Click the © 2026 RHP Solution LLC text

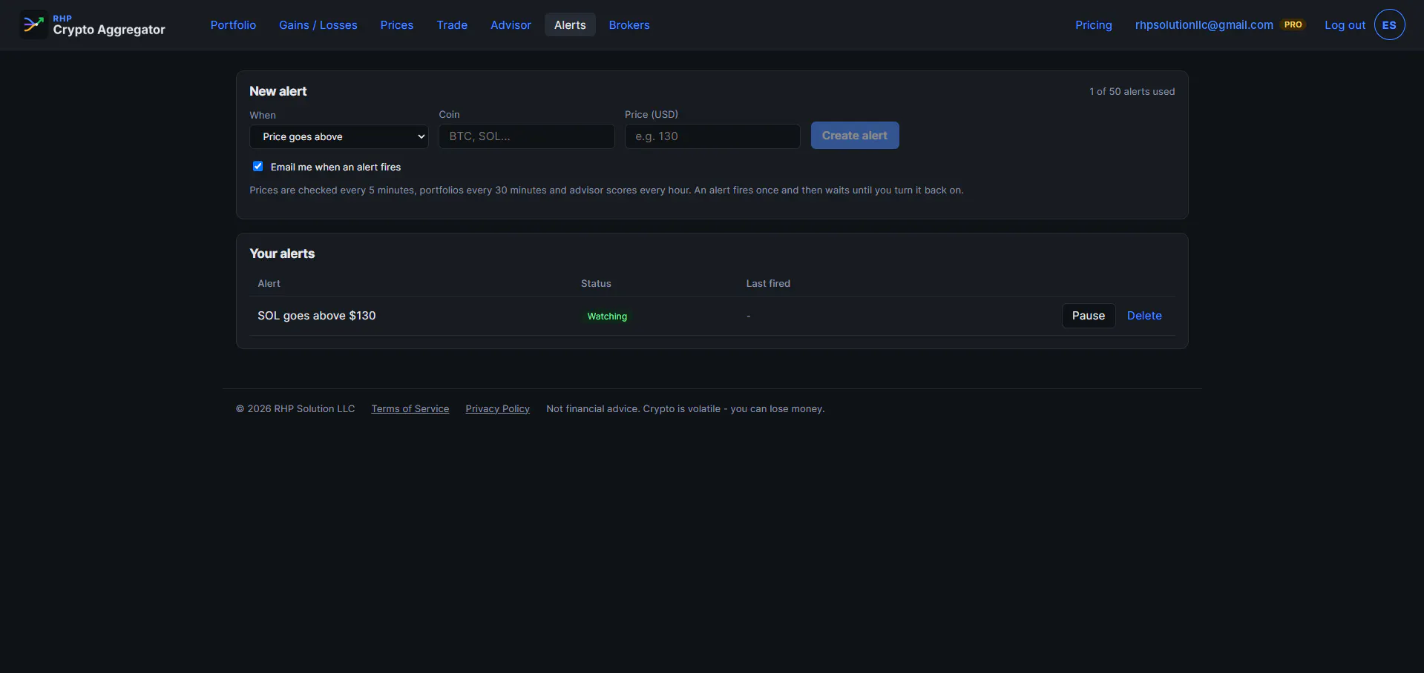[x=295, y=408]
